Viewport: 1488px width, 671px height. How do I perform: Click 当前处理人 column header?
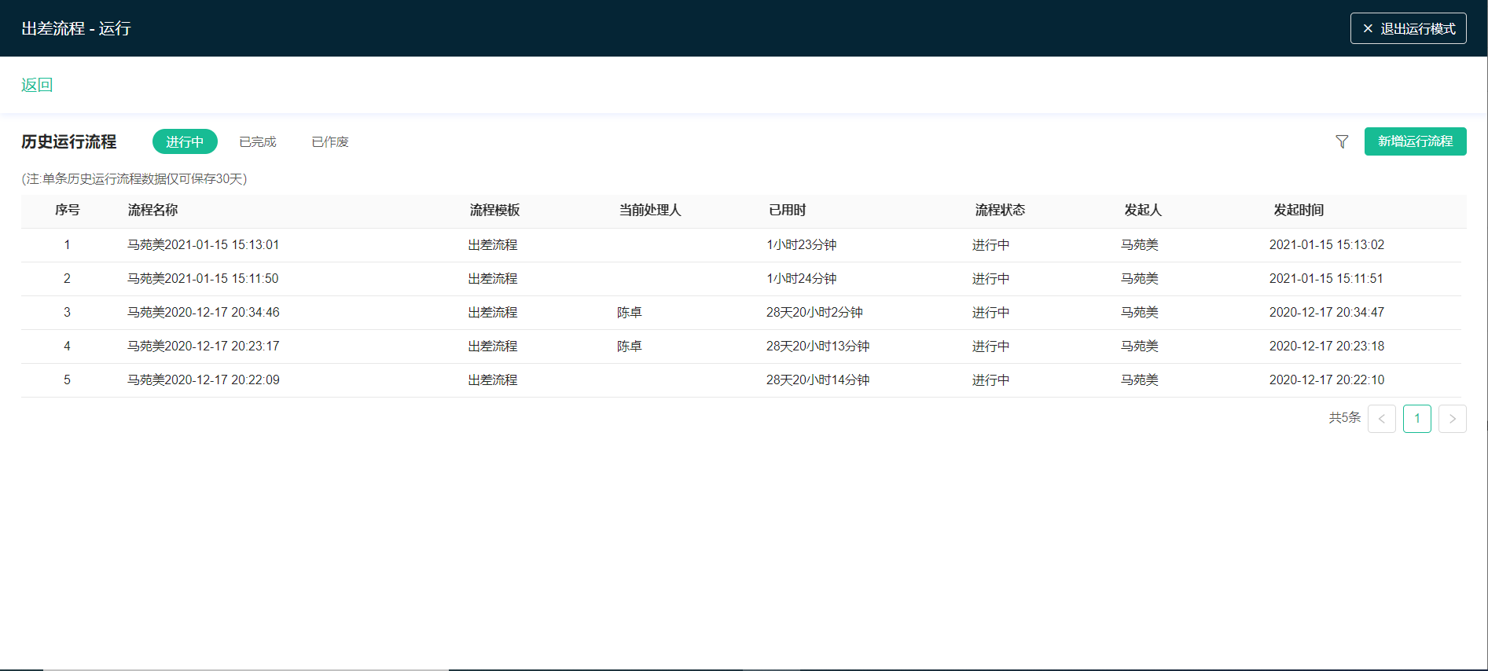pos(649,210)
